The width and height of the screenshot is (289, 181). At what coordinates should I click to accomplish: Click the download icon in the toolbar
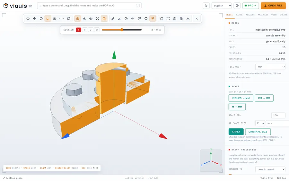pyautogui.click(x=188, y=18)
